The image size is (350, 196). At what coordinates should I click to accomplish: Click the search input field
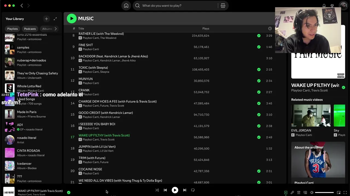click(179, 5)
